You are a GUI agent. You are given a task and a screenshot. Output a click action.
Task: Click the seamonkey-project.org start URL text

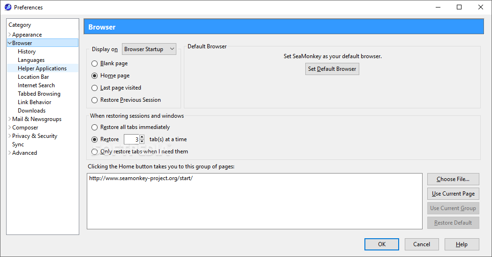pyautogui.click(x=141, y=178)
